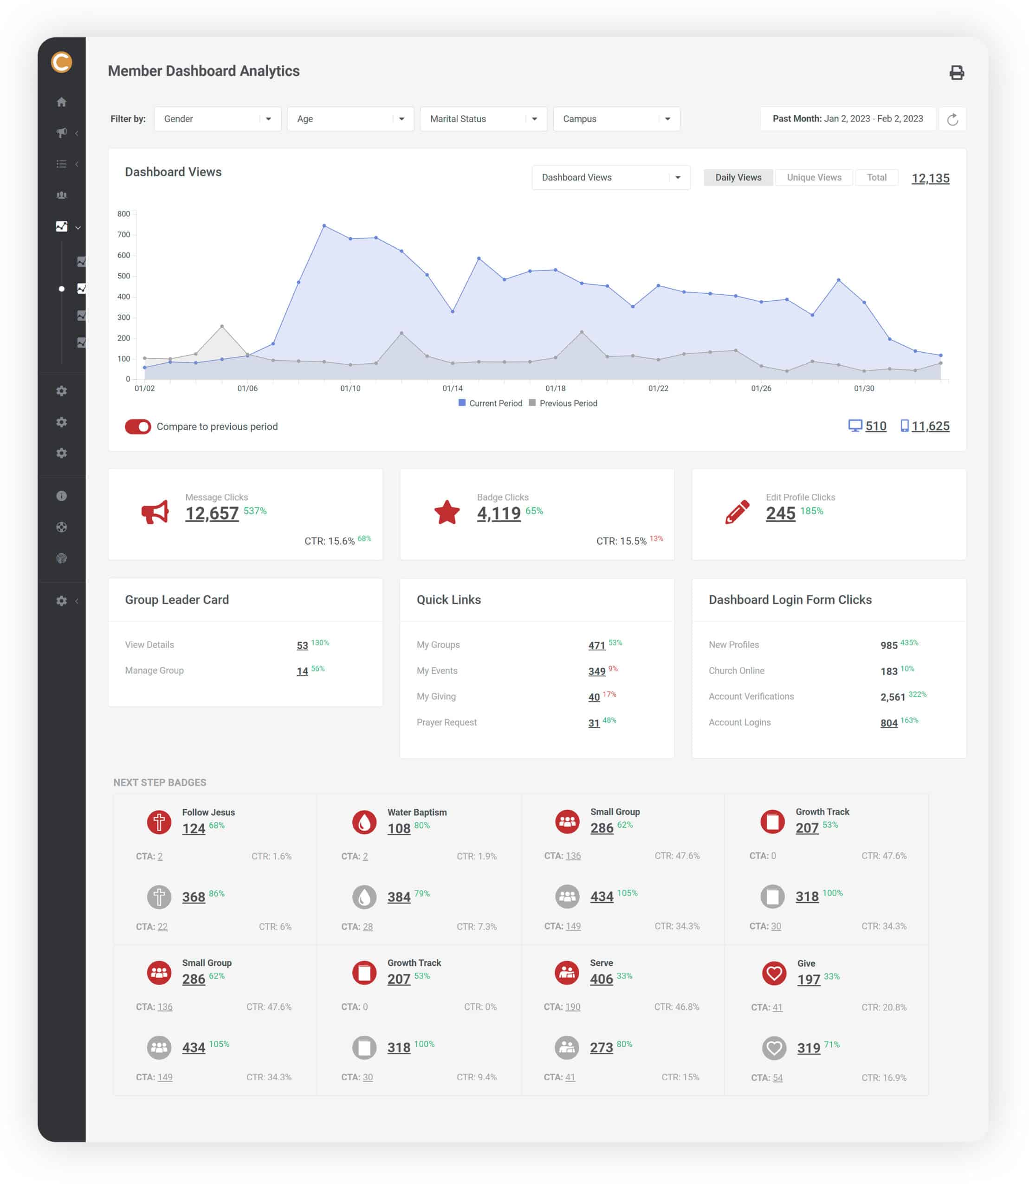Click the red star Badge Clicks icon
The width and height of the screenshot is (1029, 1188).
(x=447, y=512)
